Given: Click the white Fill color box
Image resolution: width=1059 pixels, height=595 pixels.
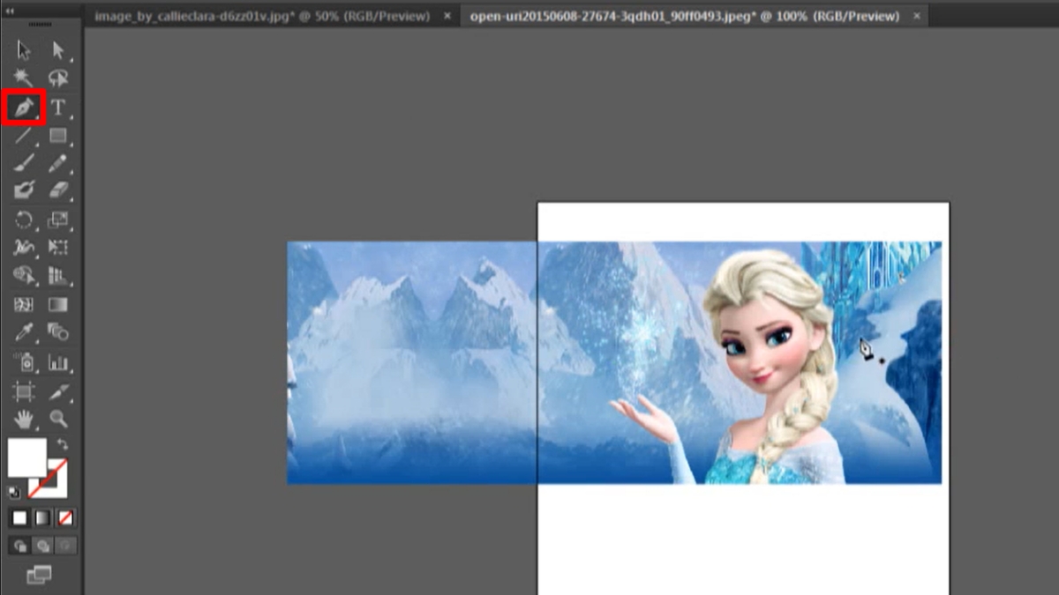Looking at the screenshot, I should tap(26, 457).
